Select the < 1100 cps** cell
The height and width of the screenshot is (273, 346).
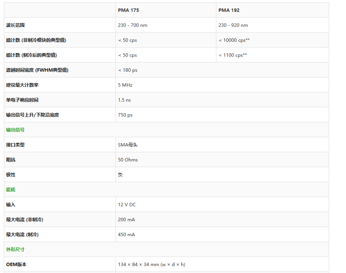point(233,55)
